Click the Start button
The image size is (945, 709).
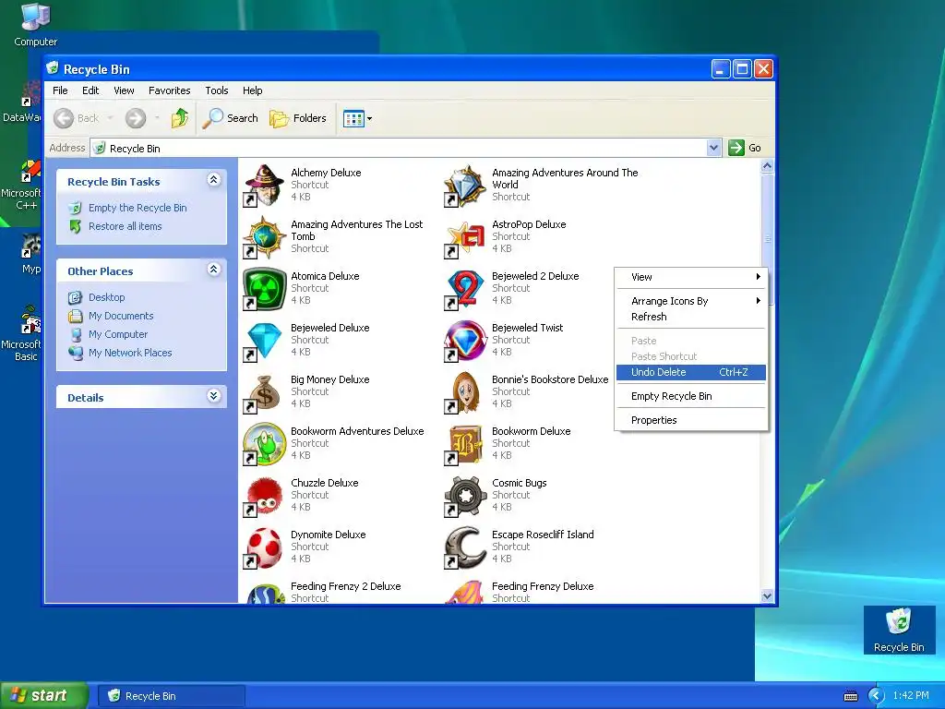[43, 696]
